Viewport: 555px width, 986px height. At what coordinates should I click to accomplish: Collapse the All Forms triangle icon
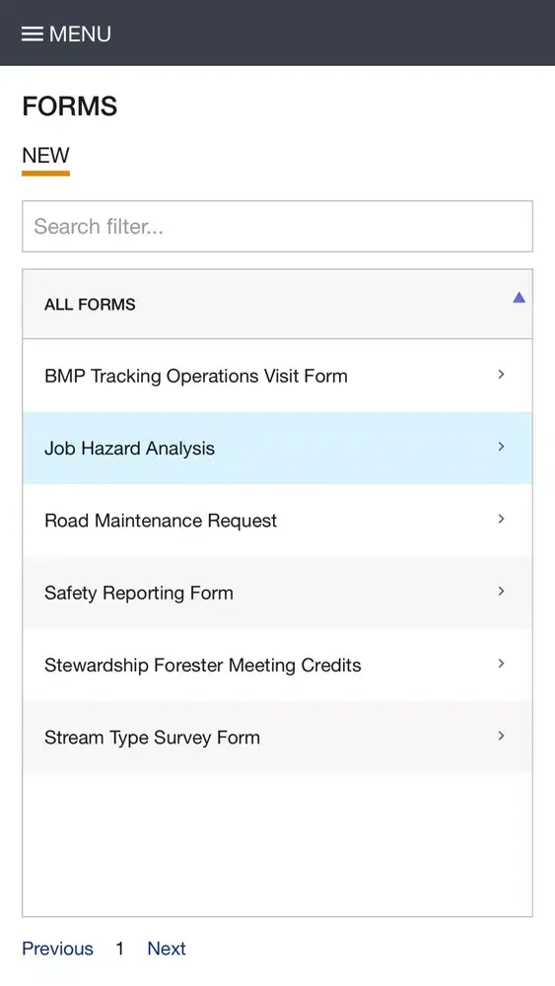[x=519, y=298]
